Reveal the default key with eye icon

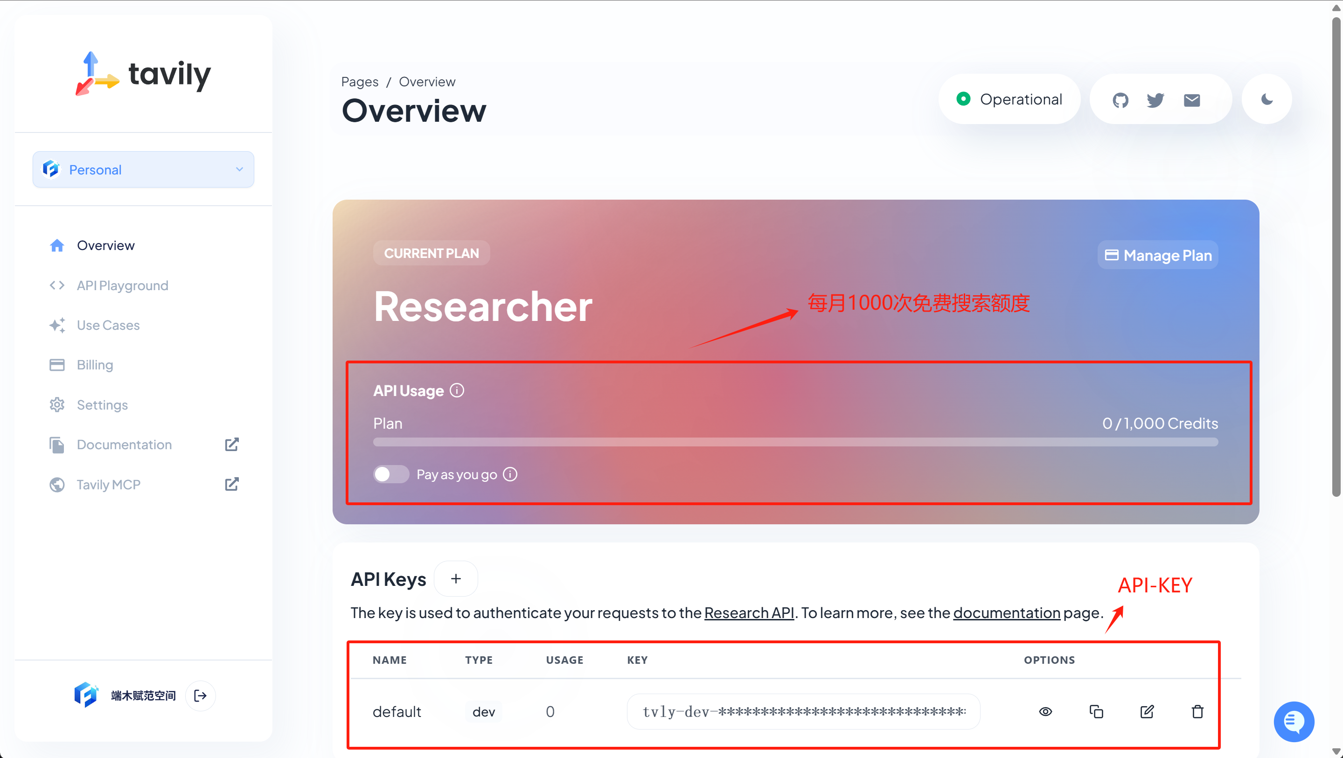click(x=1045, y=712)
